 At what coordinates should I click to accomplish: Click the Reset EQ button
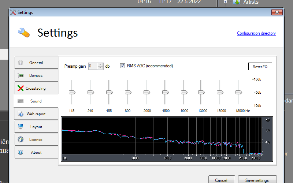coord(260,67)
